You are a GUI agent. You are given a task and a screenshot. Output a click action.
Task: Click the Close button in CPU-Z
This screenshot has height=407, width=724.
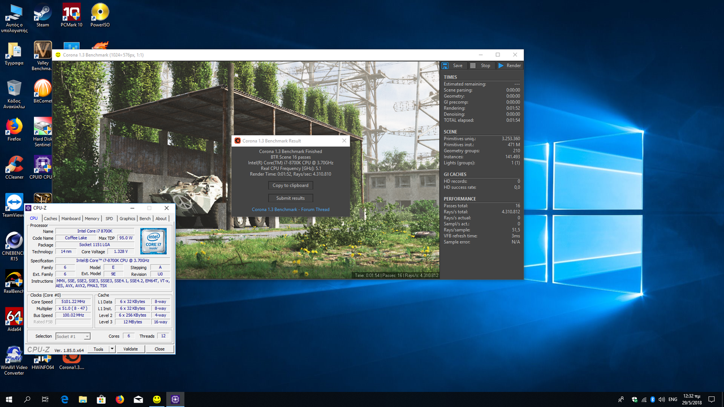click(x=160, y=349)
